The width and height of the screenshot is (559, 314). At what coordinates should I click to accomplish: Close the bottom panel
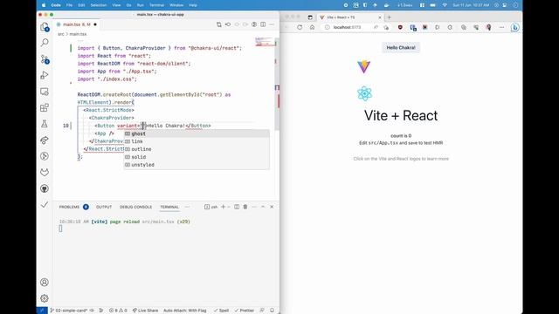272,207
